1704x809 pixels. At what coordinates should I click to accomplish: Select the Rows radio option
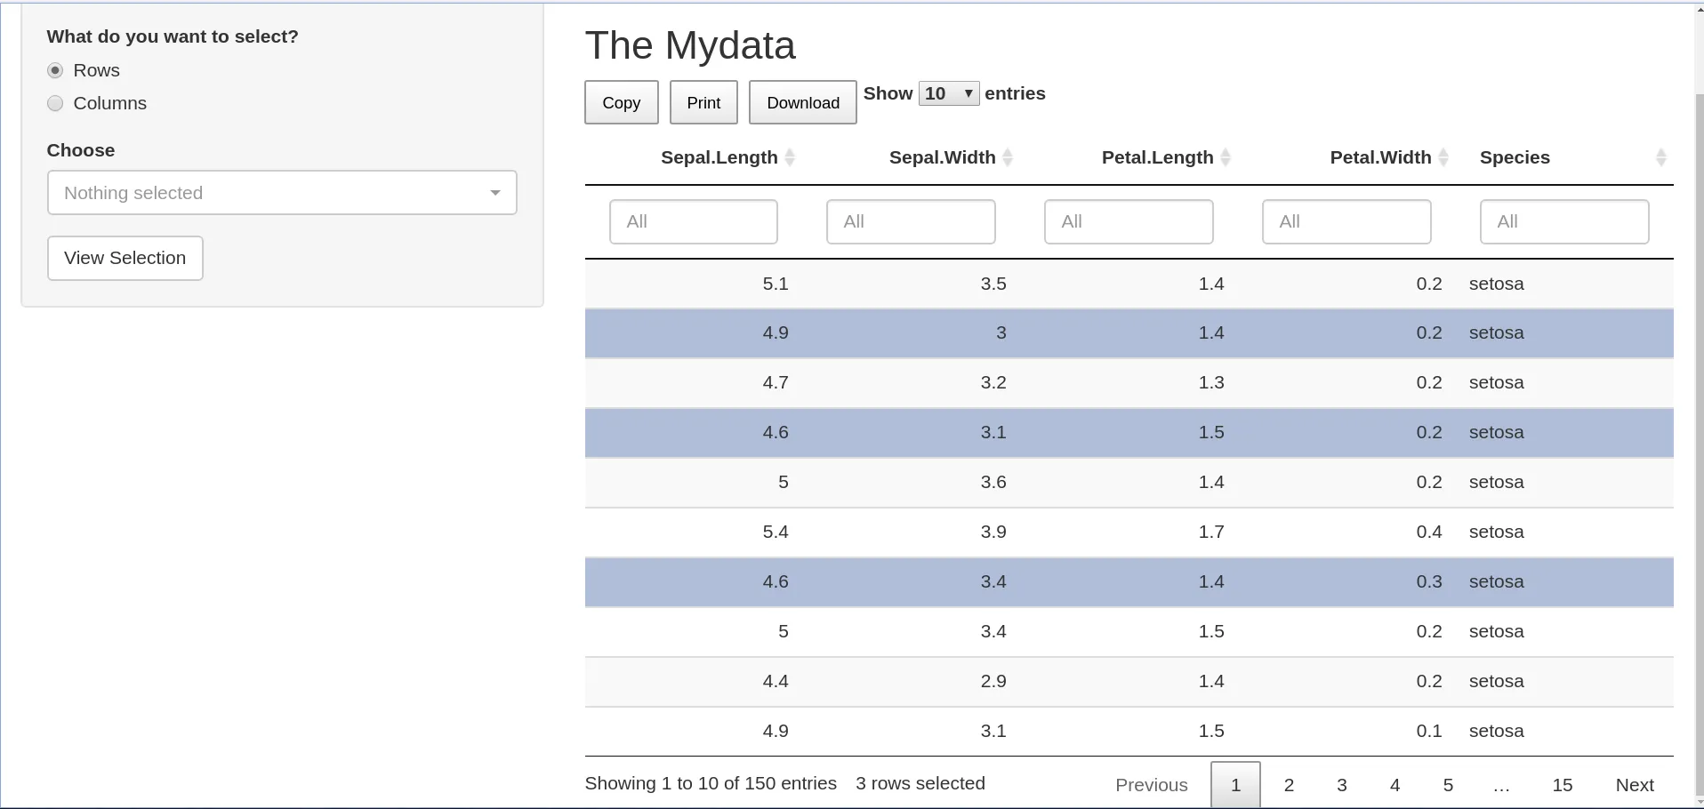point(56,70)
